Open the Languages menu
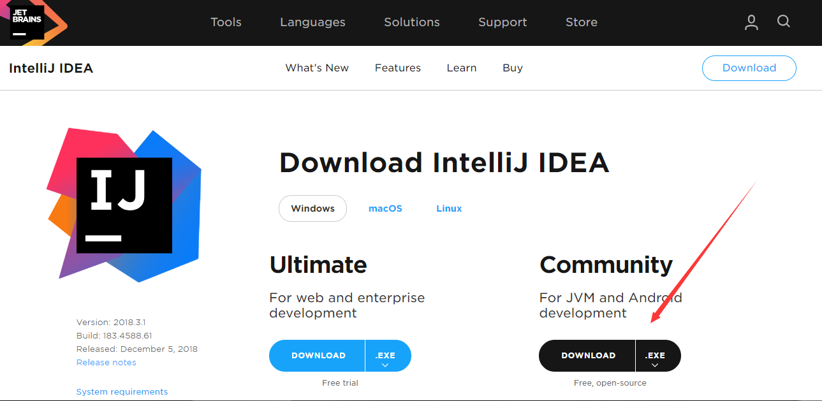Image resolution: width=822 pixels, height=401 pixels. 312,22
